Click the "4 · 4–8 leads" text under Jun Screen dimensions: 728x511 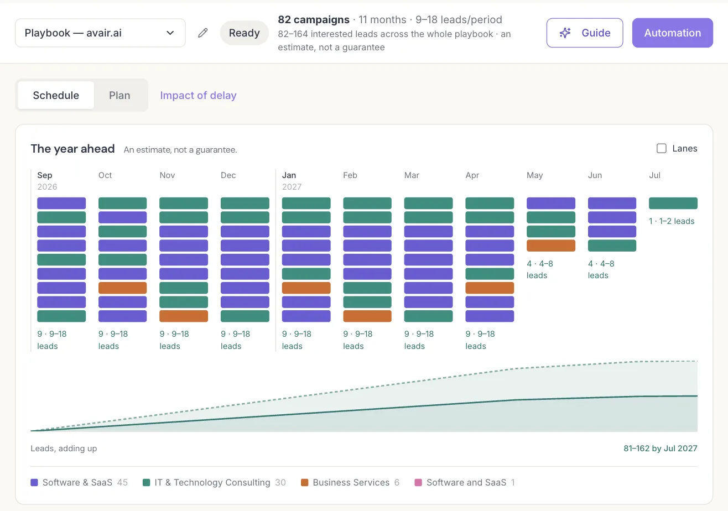click(601, 269)
